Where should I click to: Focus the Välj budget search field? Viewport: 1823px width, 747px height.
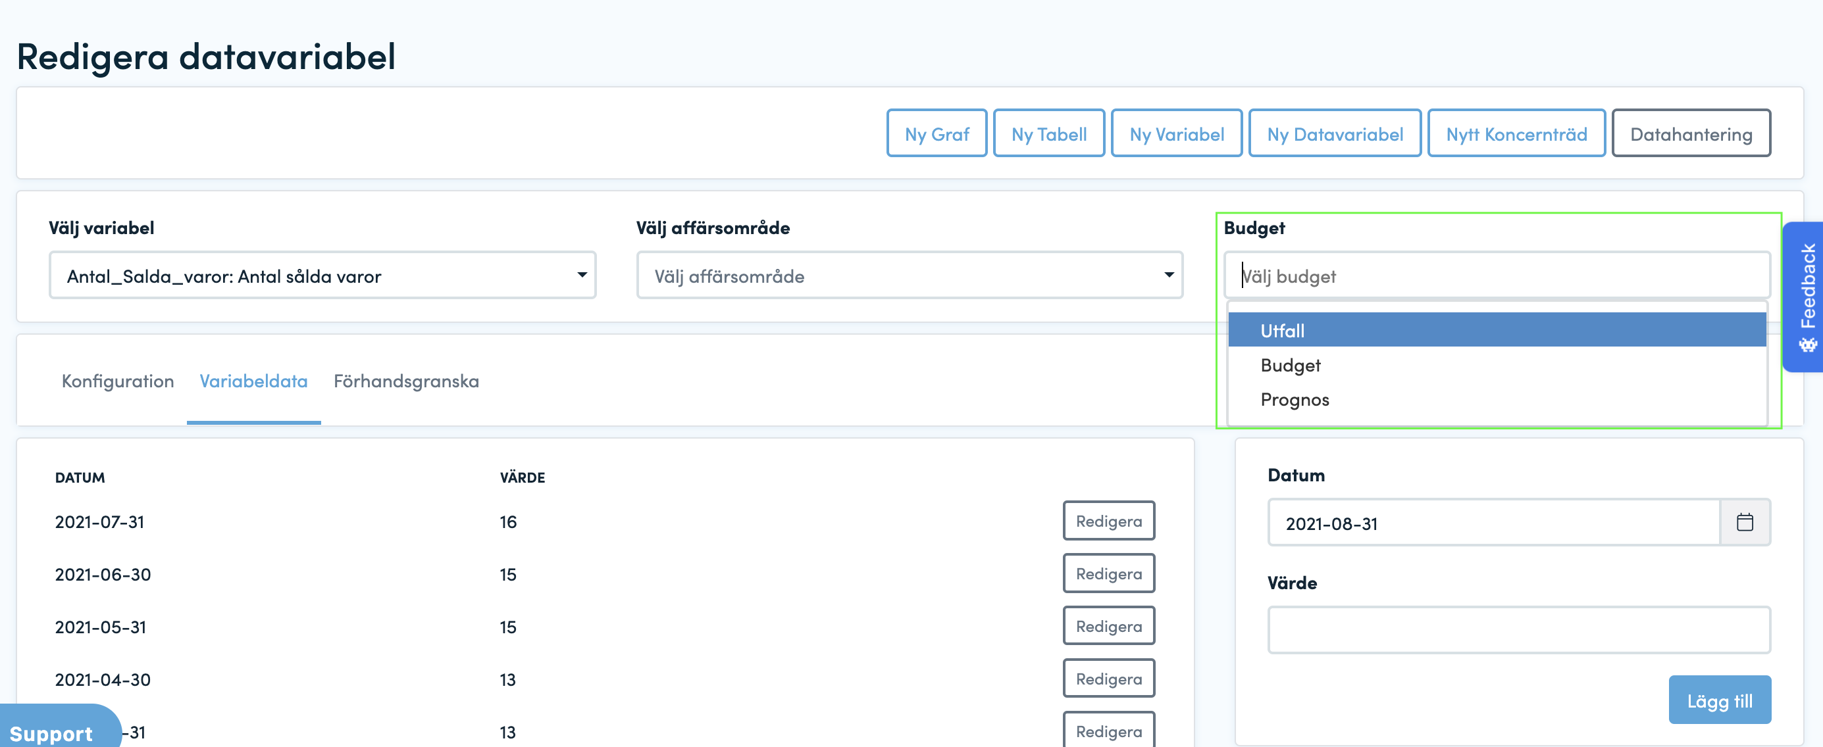pos(1497,275)
